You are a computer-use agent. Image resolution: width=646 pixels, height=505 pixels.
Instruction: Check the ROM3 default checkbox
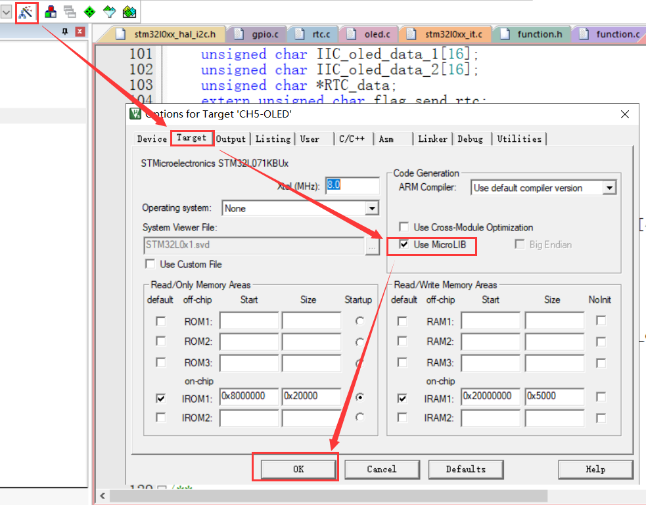point(160,362)
